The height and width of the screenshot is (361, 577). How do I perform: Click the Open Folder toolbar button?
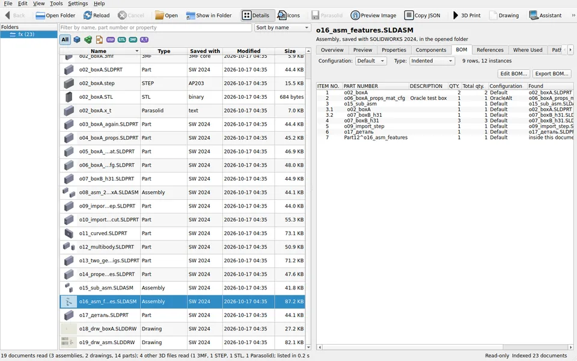[55, 16]
